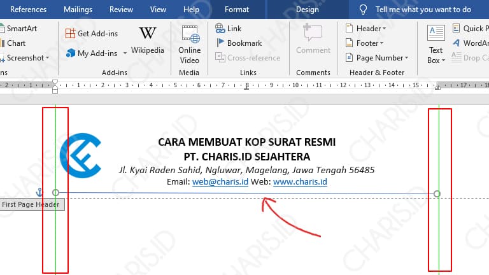The height and width of the screenshot is (275, 489).
Task: Open the Header dropdown
Action: [366, 29]
